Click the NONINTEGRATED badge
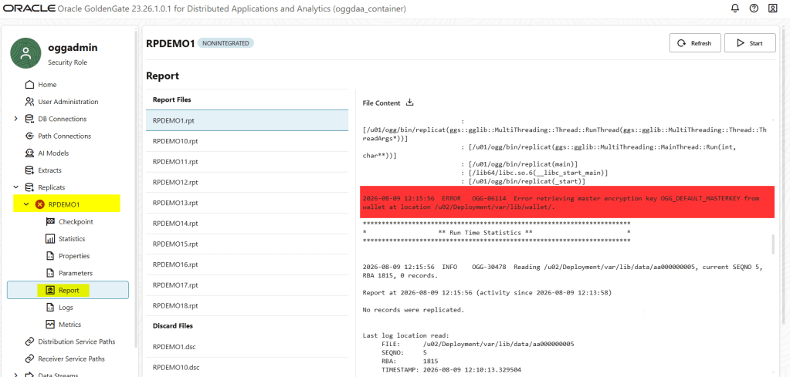Viewport: 790px width, 377px height. (x=225, y=43)
